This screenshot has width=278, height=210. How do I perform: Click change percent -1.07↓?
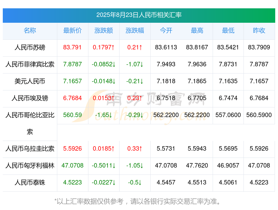135,64
